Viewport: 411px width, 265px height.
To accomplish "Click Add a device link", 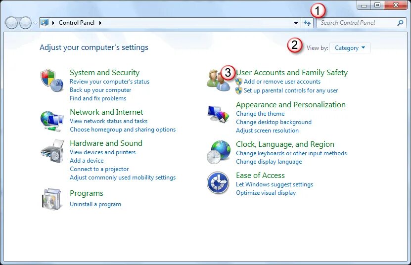I will click(x=87, y=161).
